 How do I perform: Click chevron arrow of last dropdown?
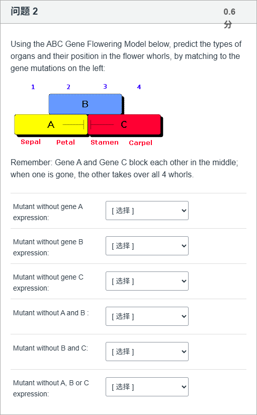184,387
